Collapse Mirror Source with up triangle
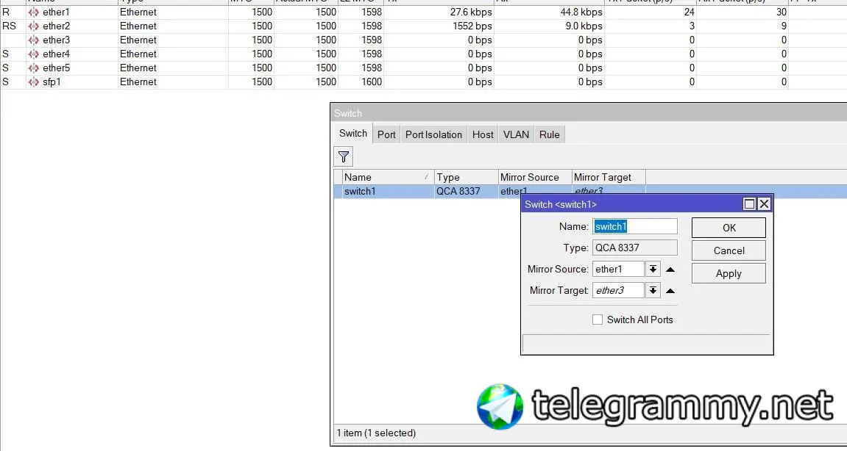The height and width of the screenshot is (451, 847). pyautogui.click(x=670, y=270)
